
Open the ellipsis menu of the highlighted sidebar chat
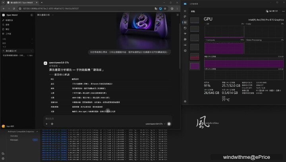31,51
